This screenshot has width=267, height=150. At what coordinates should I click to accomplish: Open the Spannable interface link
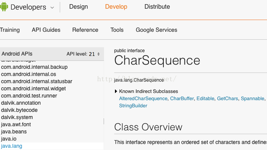253,99
